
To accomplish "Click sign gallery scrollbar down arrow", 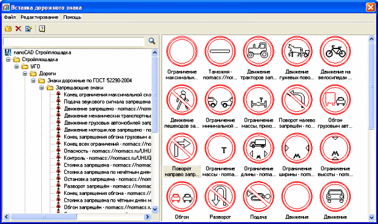I will coord(371,217).
